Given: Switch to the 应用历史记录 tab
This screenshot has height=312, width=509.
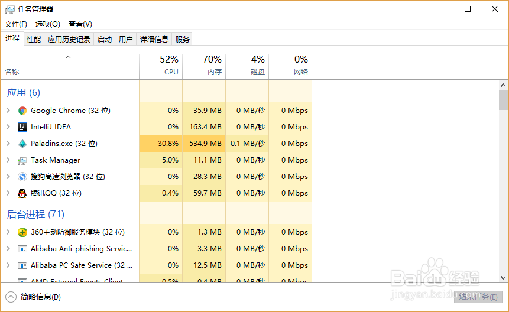Looking at the screenshot, I should (x=69, y=40).
